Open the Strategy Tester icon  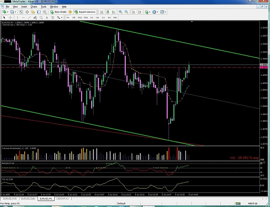pos(45,12)
